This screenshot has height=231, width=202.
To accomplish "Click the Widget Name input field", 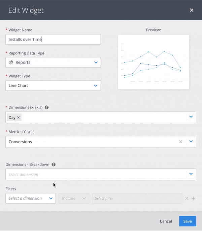I will click(53, 39).
